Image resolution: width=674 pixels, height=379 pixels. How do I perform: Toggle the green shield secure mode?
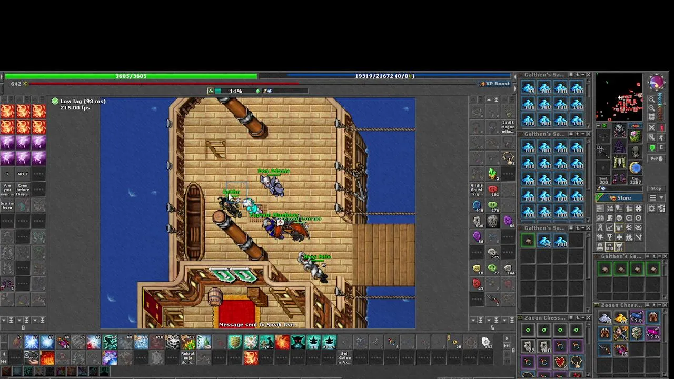(652, 147)
